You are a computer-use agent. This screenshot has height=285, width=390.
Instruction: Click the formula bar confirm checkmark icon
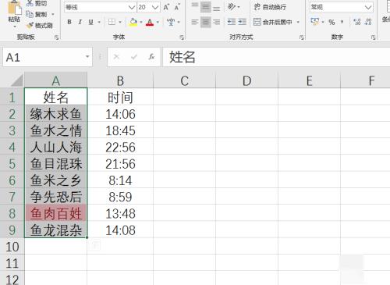pos(134,57)
